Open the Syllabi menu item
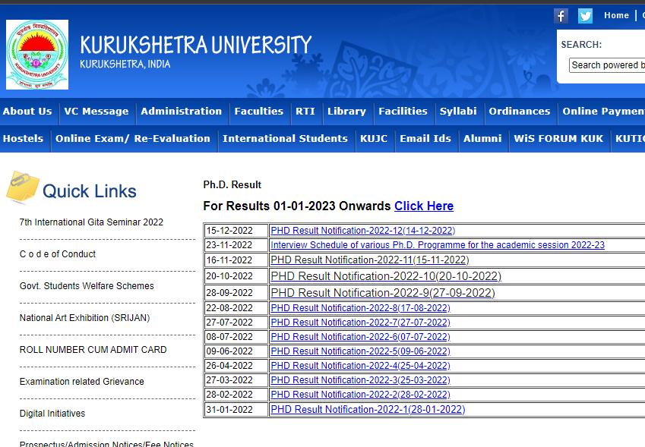Image resolution: width=645 pixels, height=447 pixels. coord(458,112)
